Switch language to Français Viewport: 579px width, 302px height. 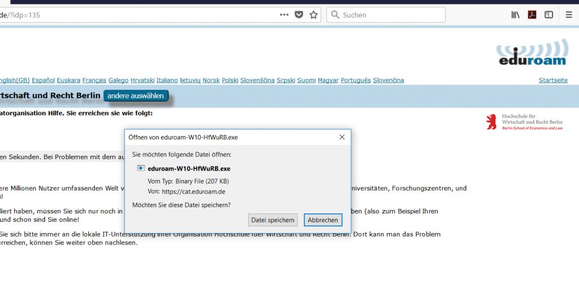(94, 80)
